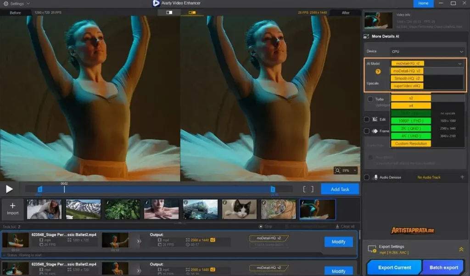Toggle the Edit checkbox on
The width and height of the screenshot is (470, 276).
[x=367, y=118]
